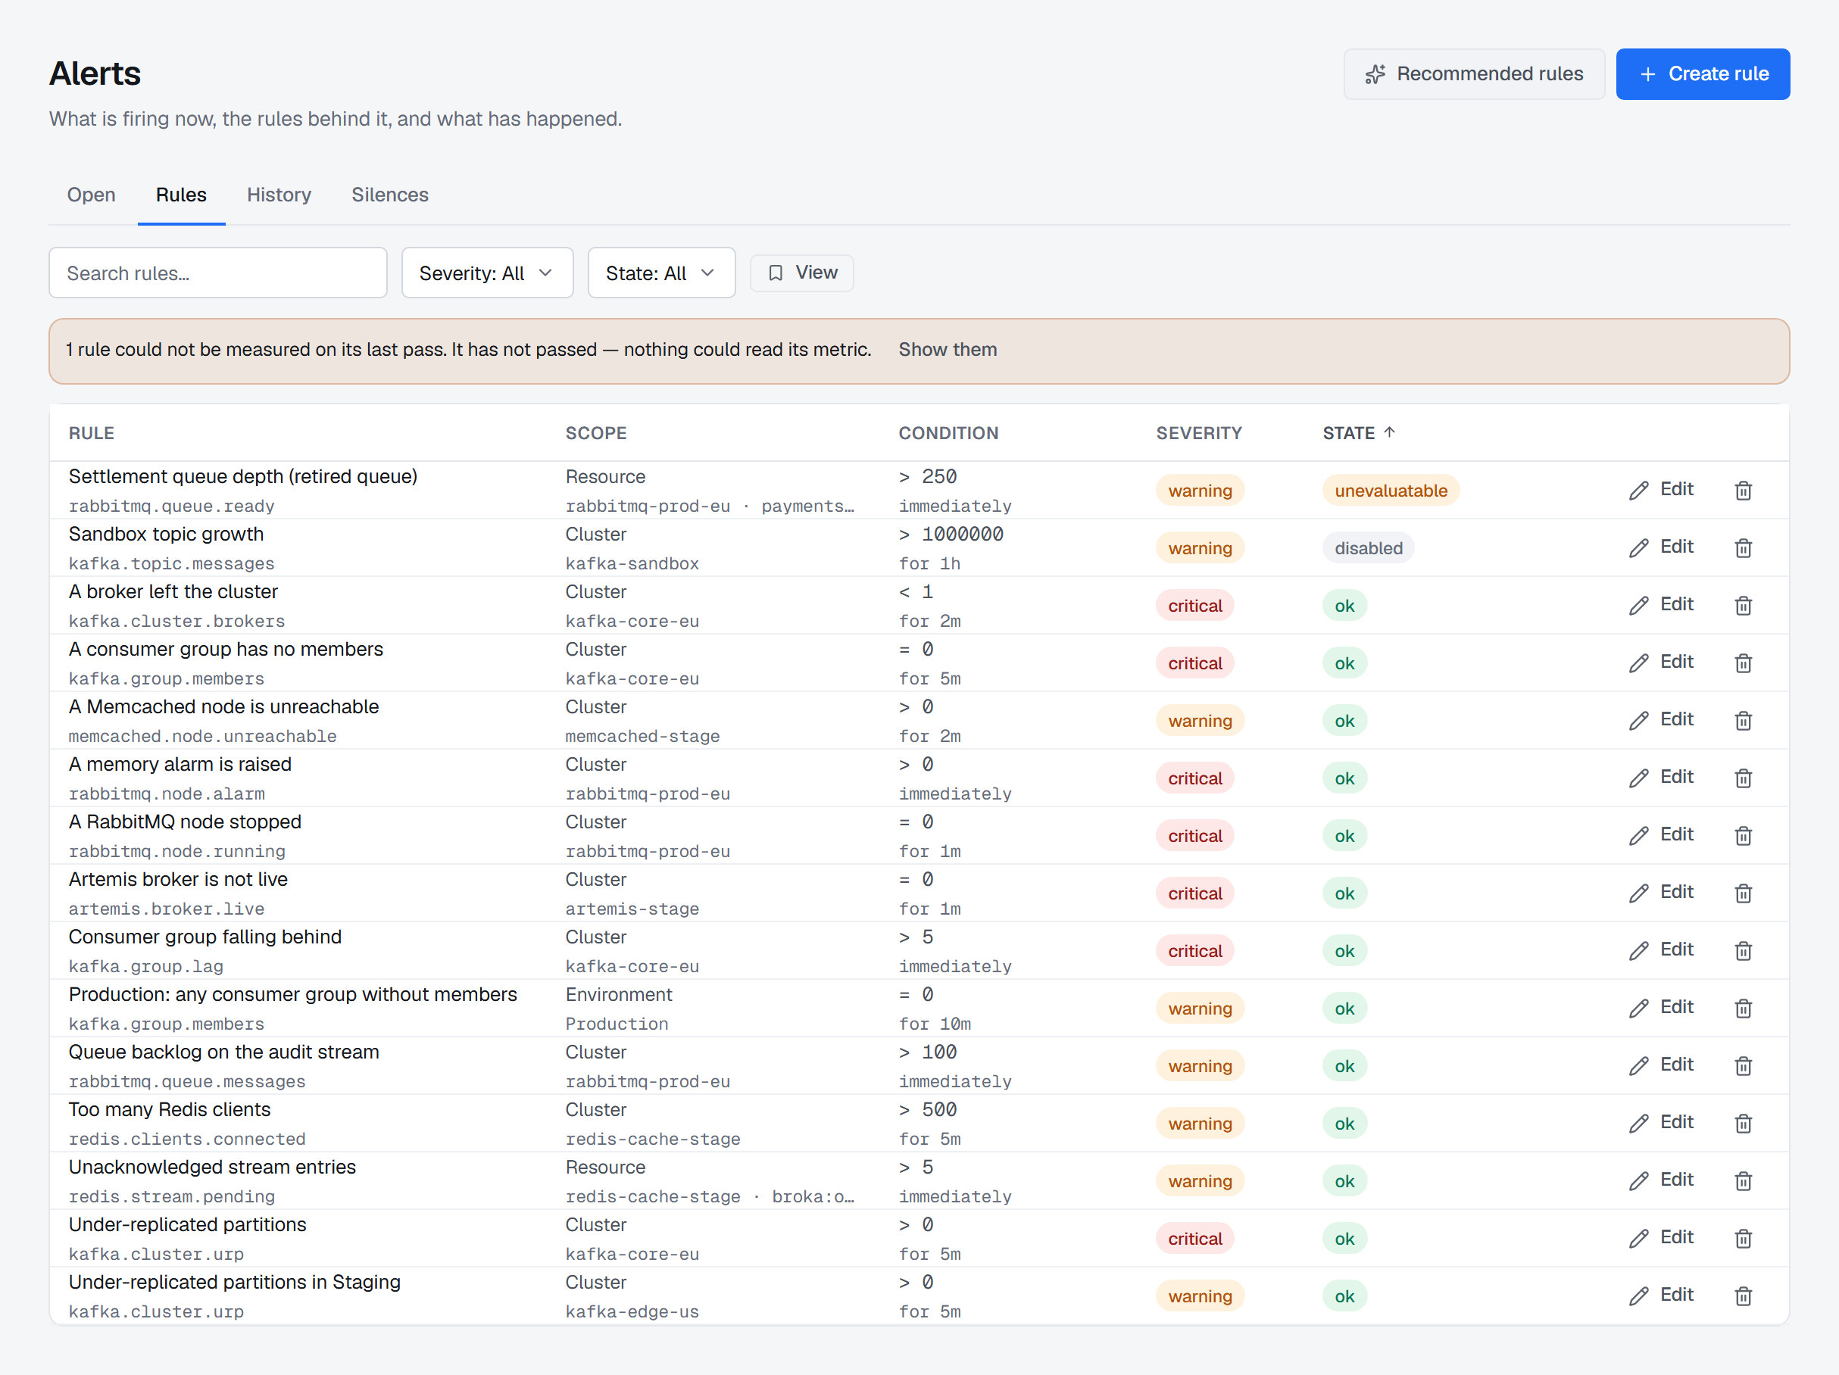
Task: Go to the History tab
Action: pos(279,195)
